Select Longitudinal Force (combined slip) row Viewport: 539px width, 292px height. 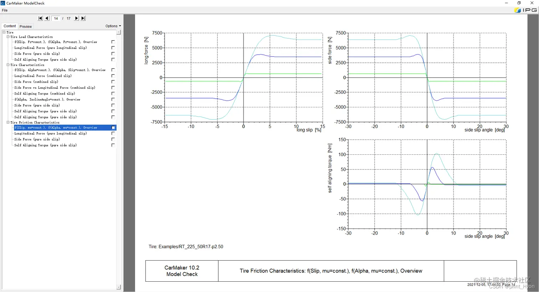[x=43, y=76]
